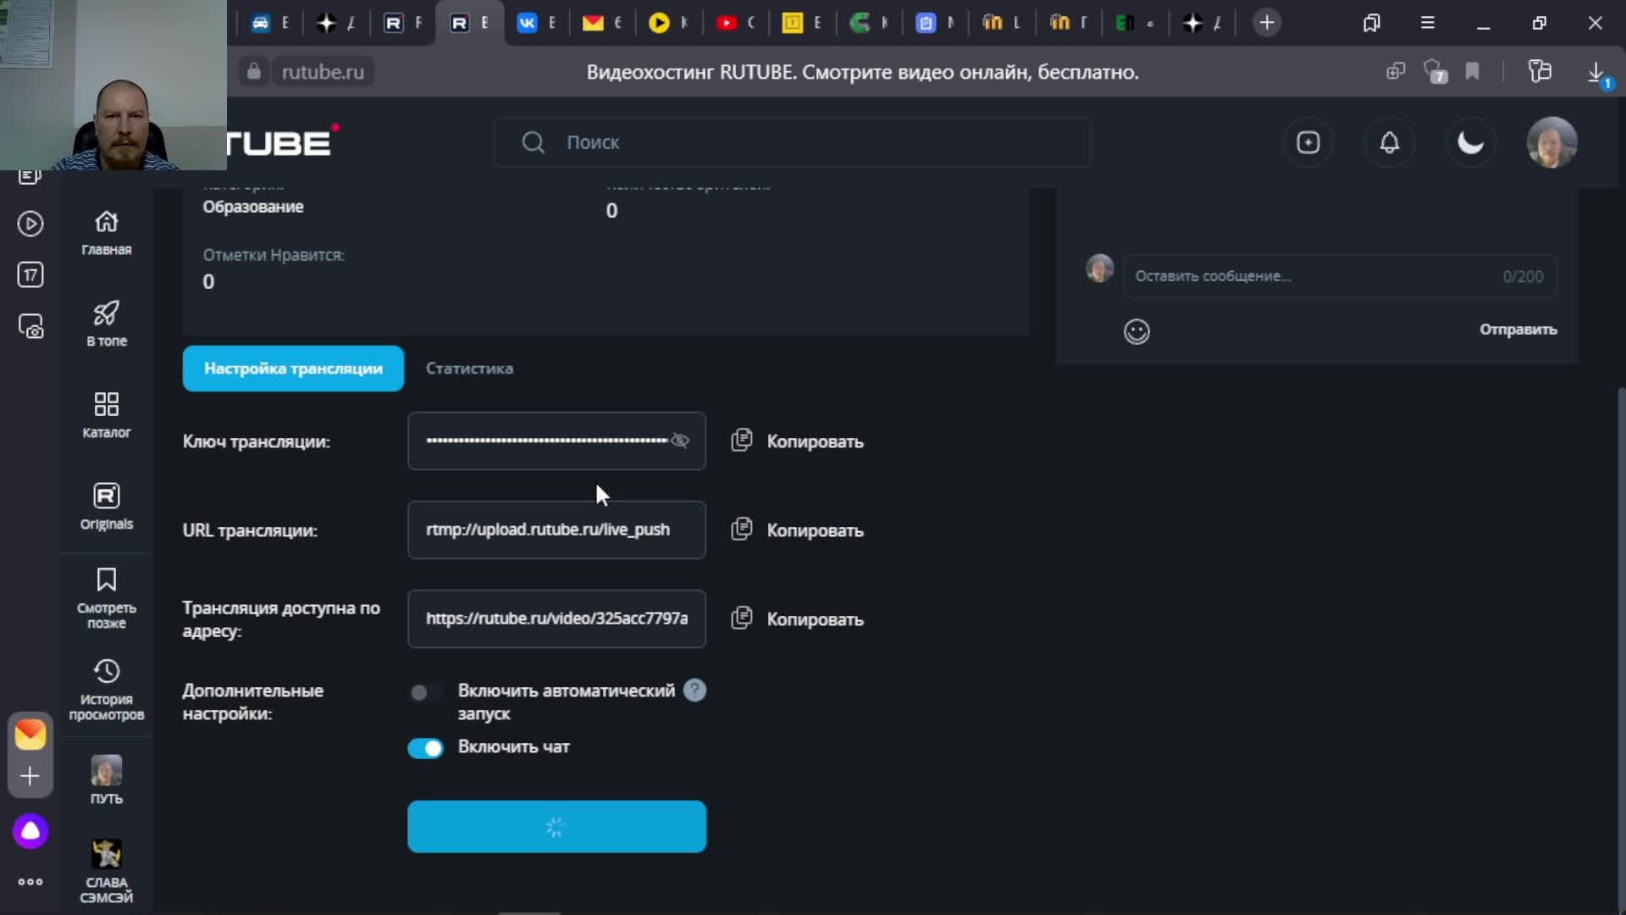This screenshot has width=1626, height=915.
Task: Enable the automatic start toggle
Action: [x=424, y=693]
